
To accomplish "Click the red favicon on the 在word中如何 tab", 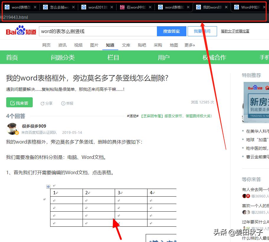I will [122, 6].
